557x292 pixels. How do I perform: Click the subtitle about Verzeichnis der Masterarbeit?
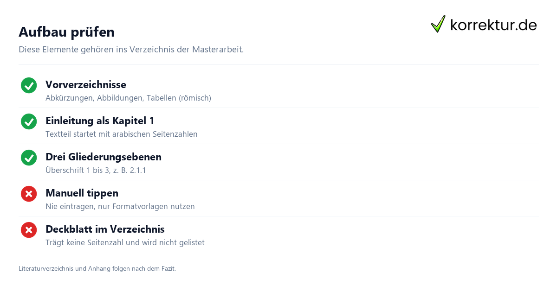131,49
